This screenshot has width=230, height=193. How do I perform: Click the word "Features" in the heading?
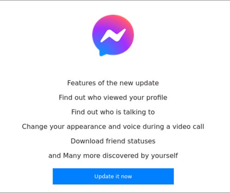pos(81,83)
